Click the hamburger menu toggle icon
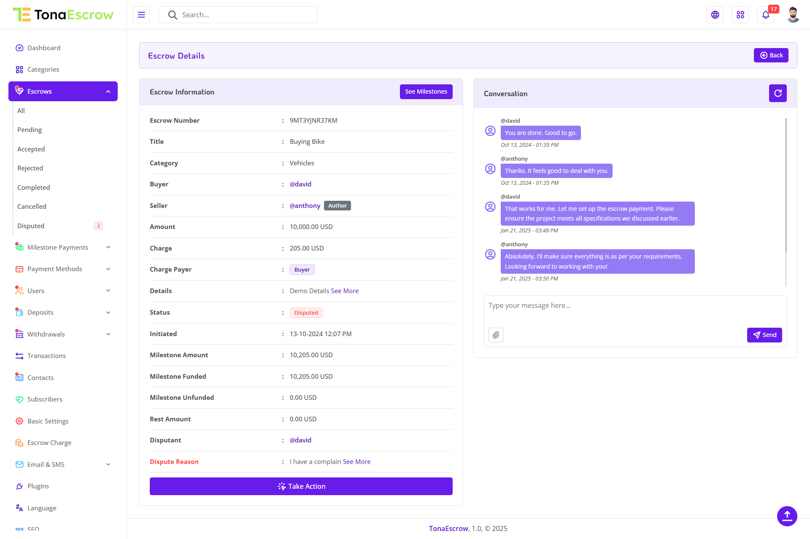The image size is (810, 539). coord(141,15)
